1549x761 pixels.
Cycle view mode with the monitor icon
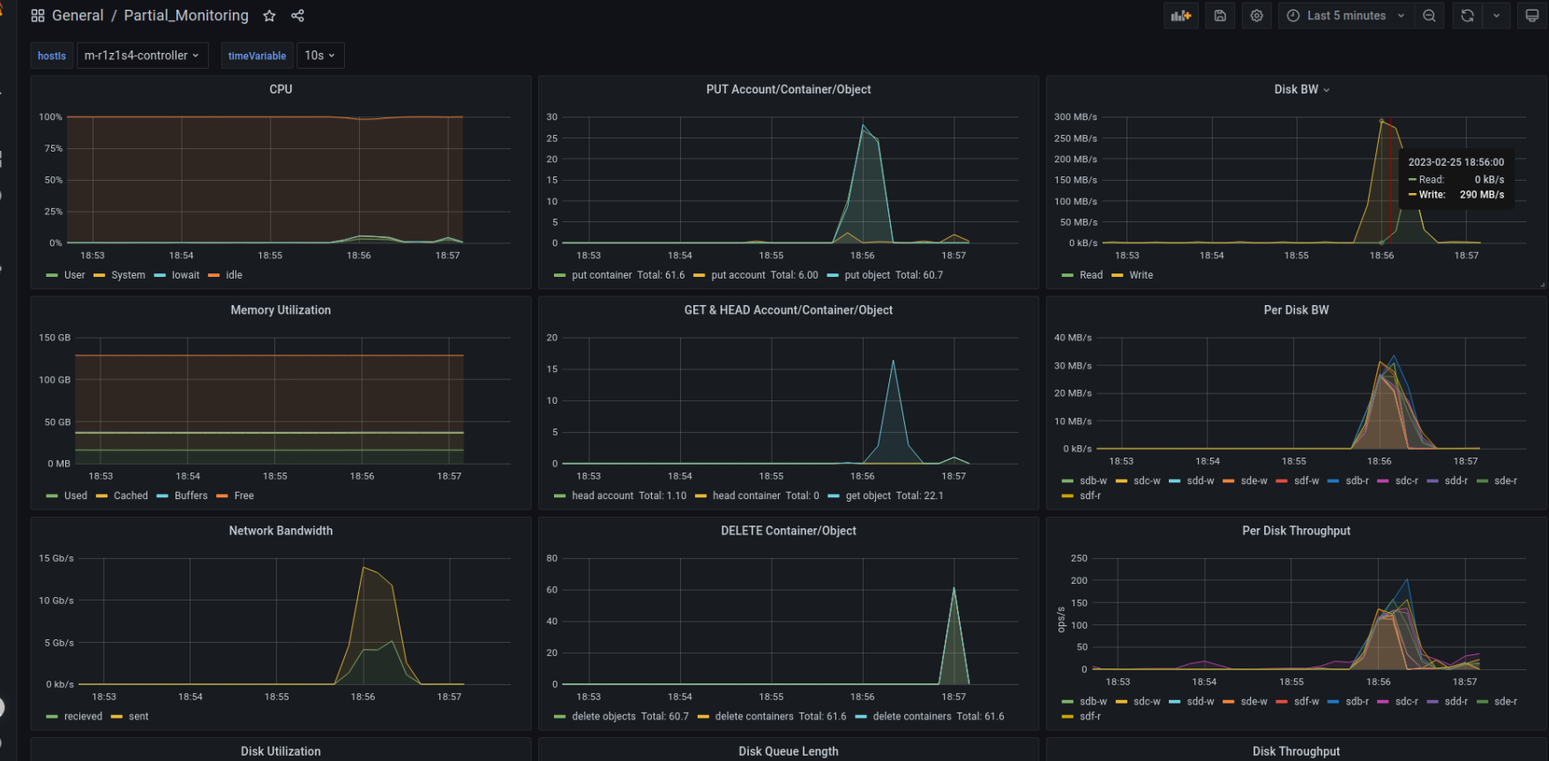(x=1532, y=16)
